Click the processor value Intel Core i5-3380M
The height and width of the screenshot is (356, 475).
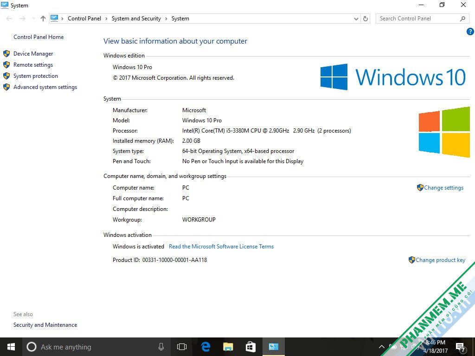267,131
